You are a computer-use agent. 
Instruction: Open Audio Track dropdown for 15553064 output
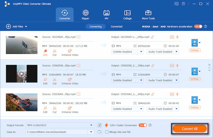163,109
